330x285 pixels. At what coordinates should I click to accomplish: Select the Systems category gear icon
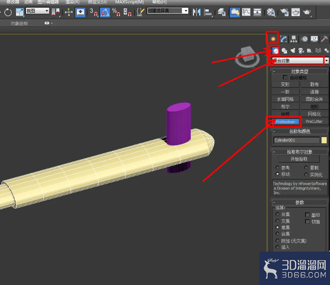click(x=326, y=50)
